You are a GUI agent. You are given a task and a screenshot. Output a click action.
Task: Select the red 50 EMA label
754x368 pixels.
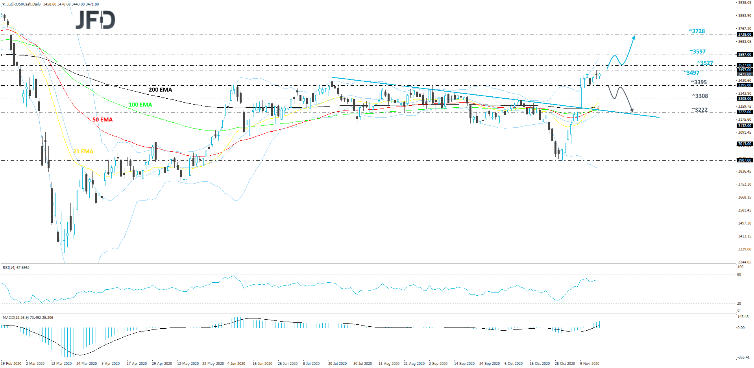(x=102, y=120)
